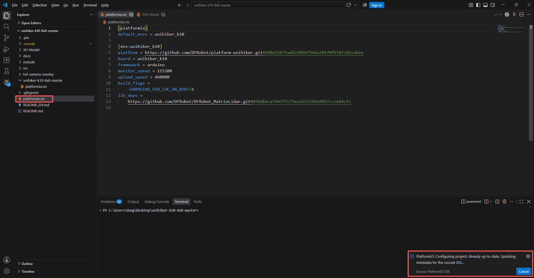The height and width of the screenshot is (278, 534).
Task: Toggle the Panel layout button
Action: [485, 5]
